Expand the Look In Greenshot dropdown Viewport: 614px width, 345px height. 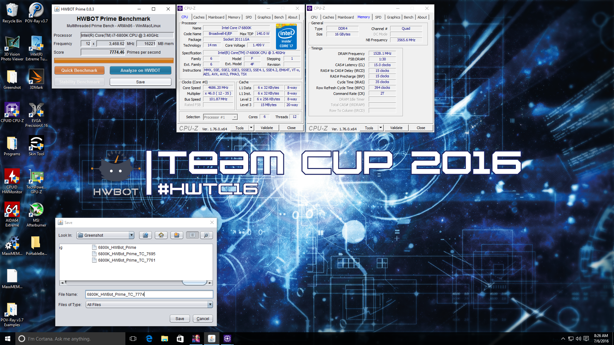[x=131, y=235]
